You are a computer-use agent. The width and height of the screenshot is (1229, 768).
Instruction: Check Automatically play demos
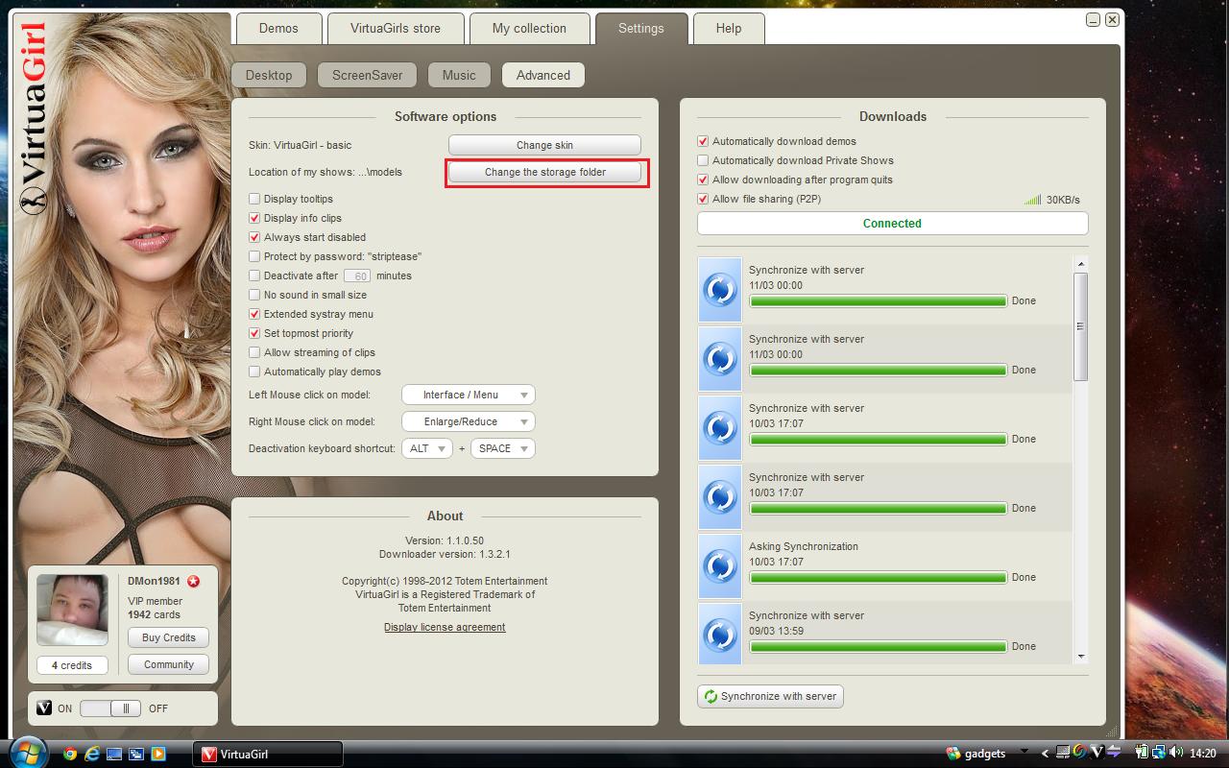(x=254, y=372)
